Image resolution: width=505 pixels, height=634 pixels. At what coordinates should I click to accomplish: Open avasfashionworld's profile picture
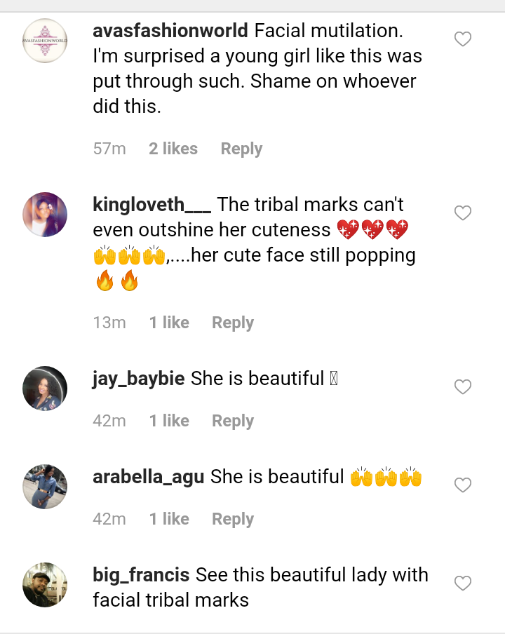point(45,41)
